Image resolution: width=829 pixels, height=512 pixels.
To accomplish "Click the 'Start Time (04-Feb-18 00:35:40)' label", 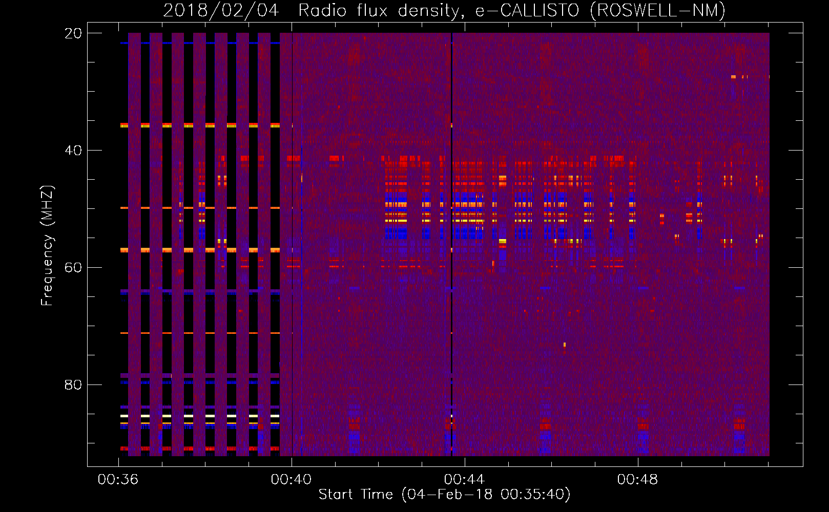I will coord(444,495).
